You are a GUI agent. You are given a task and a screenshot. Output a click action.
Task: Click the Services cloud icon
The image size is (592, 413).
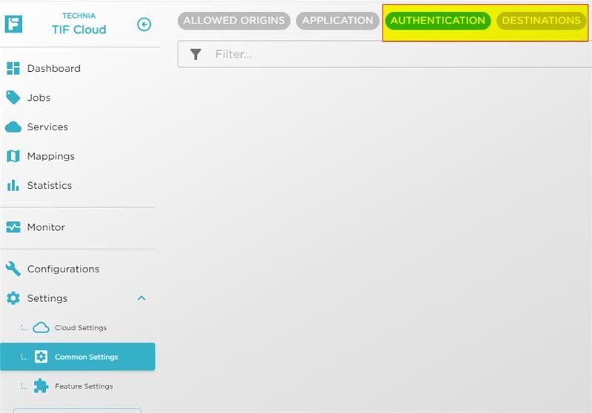[x=13, y=127]
